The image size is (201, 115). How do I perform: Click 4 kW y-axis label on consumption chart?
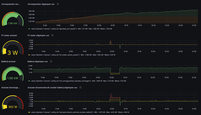coord(31,93)
